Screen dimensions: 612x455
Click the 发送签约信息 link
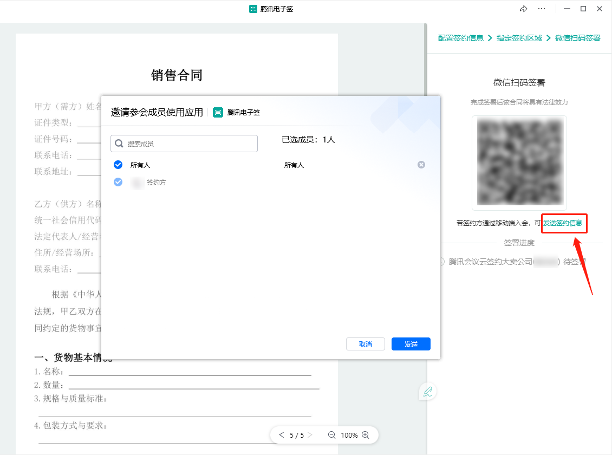[x=563, y=223]
